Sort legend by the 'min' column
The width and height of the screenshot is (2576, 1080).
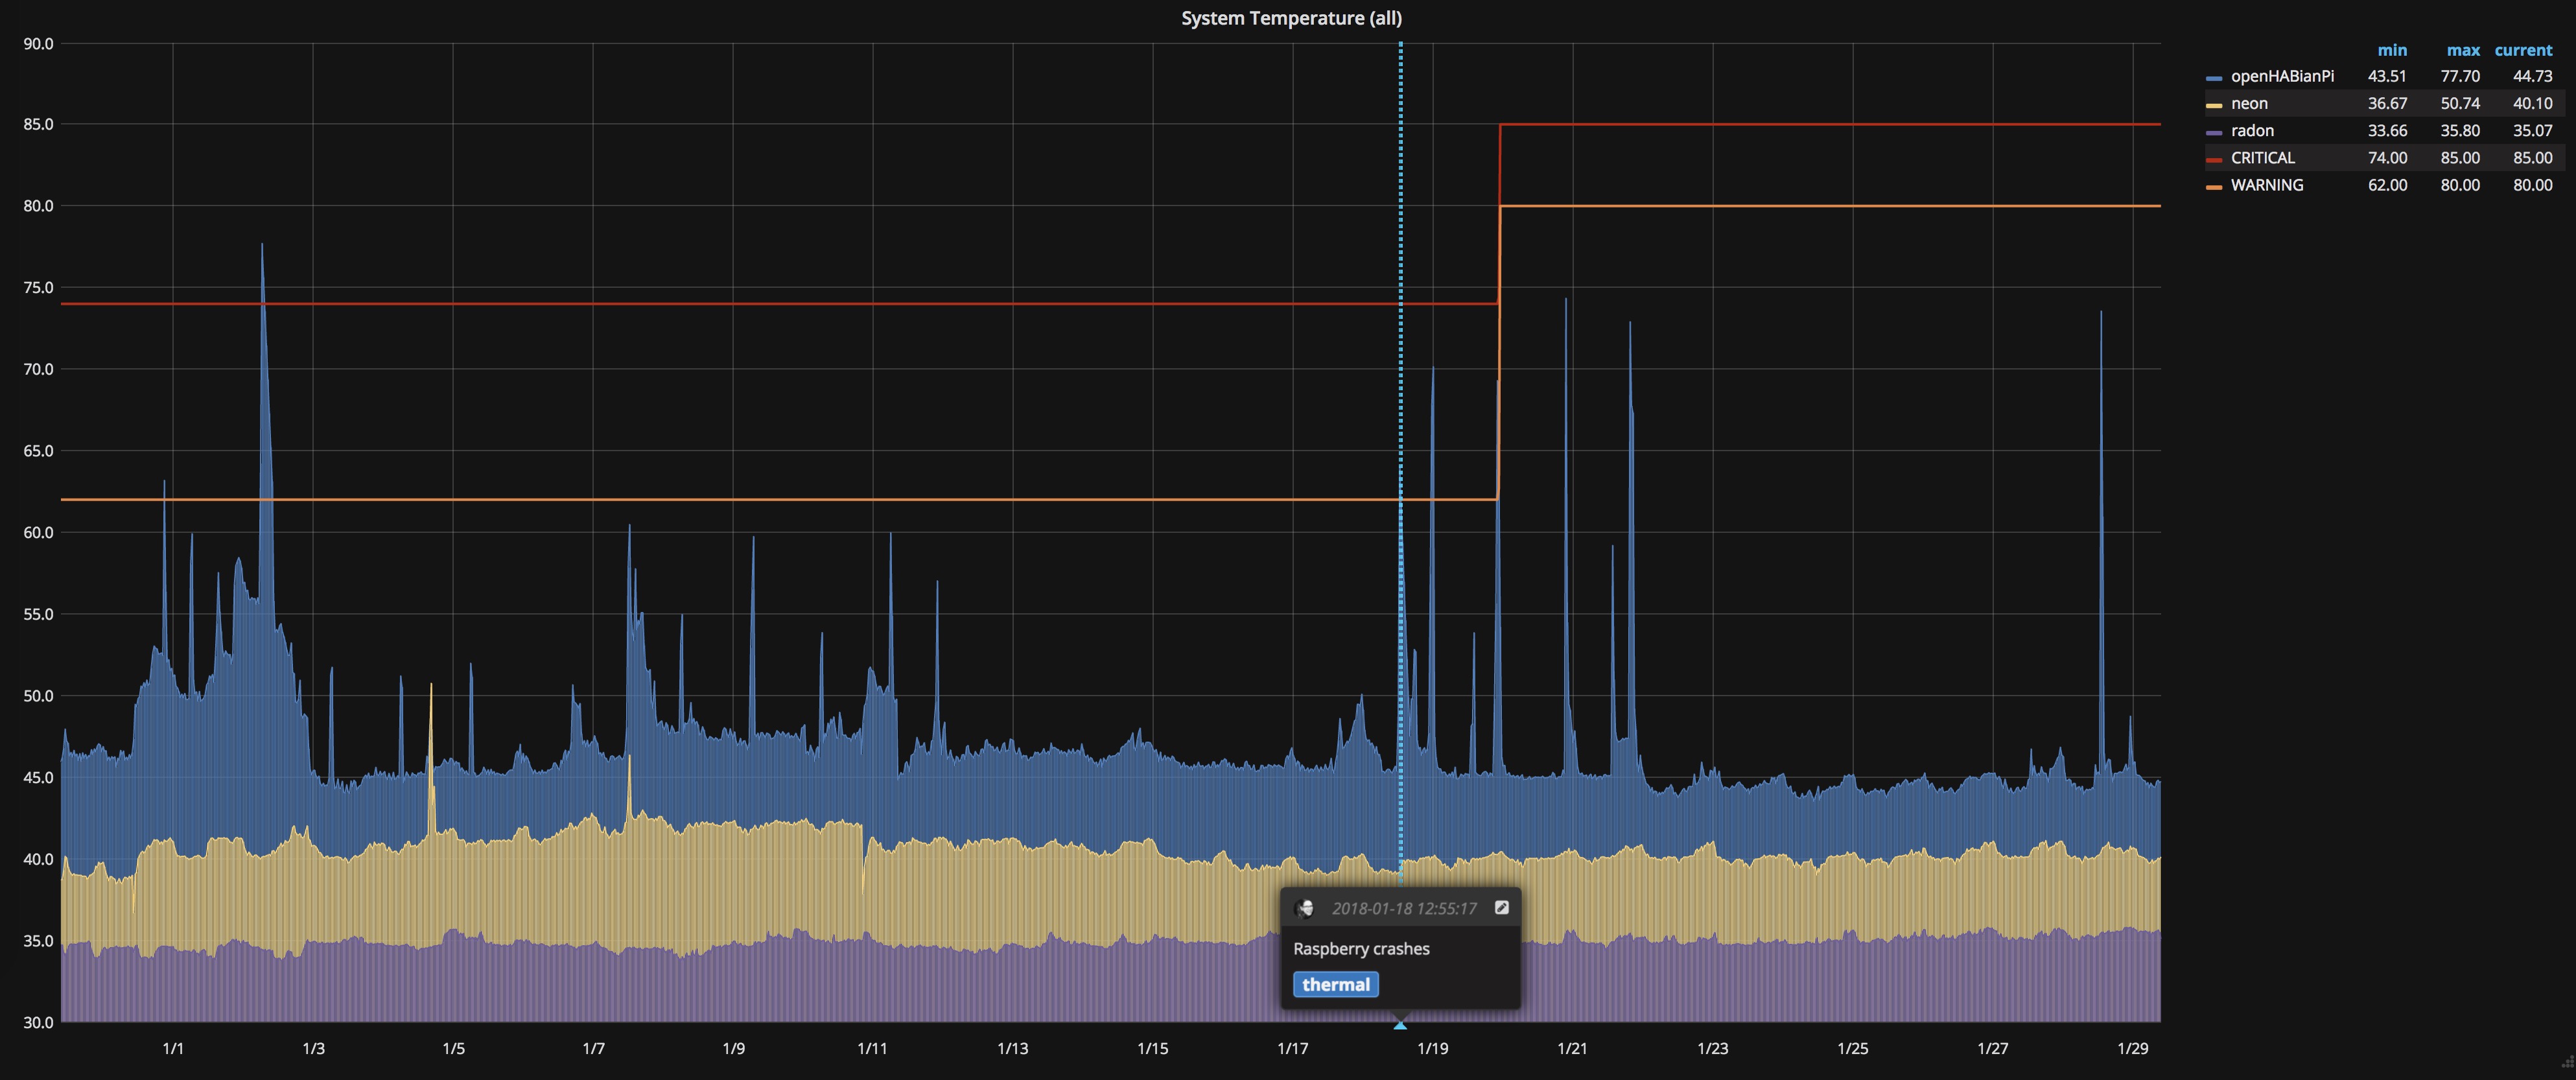[x=2392, y=50]
